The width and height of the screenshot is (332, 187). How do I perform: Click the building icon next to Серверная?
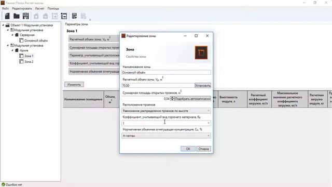pyautogui.click(x=17, y=35)
